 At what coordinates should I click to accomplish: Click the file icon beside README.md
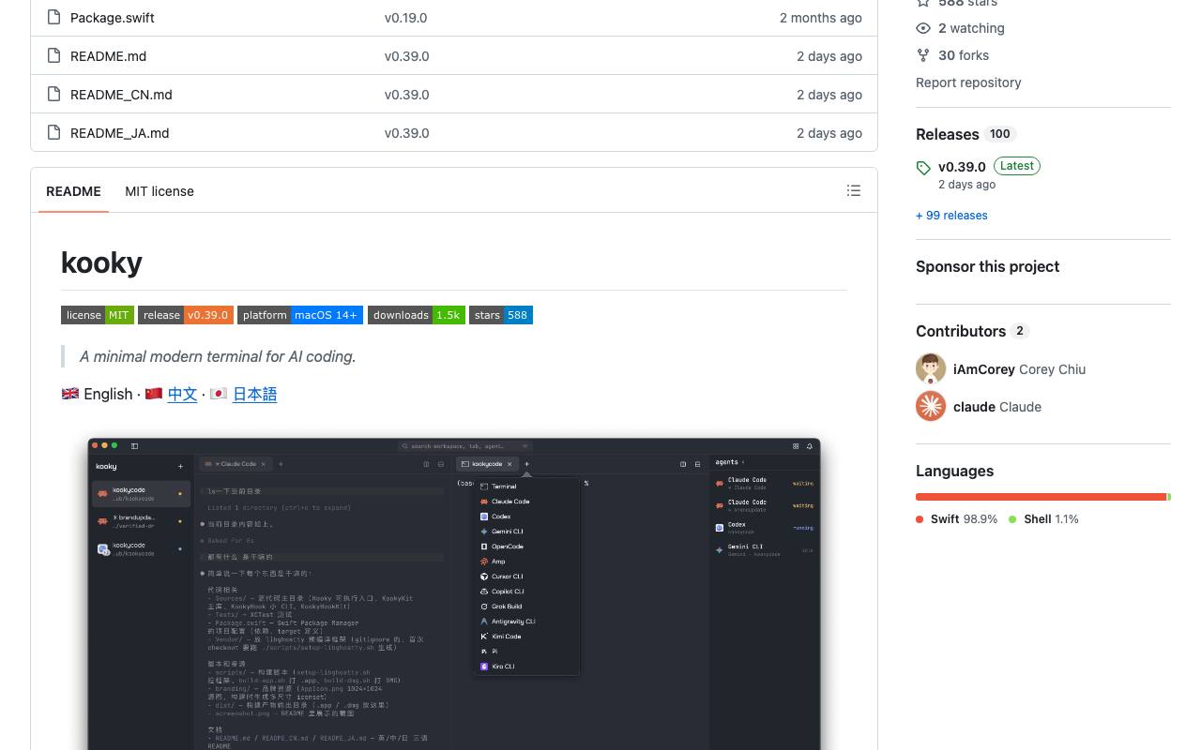(53, 55)
